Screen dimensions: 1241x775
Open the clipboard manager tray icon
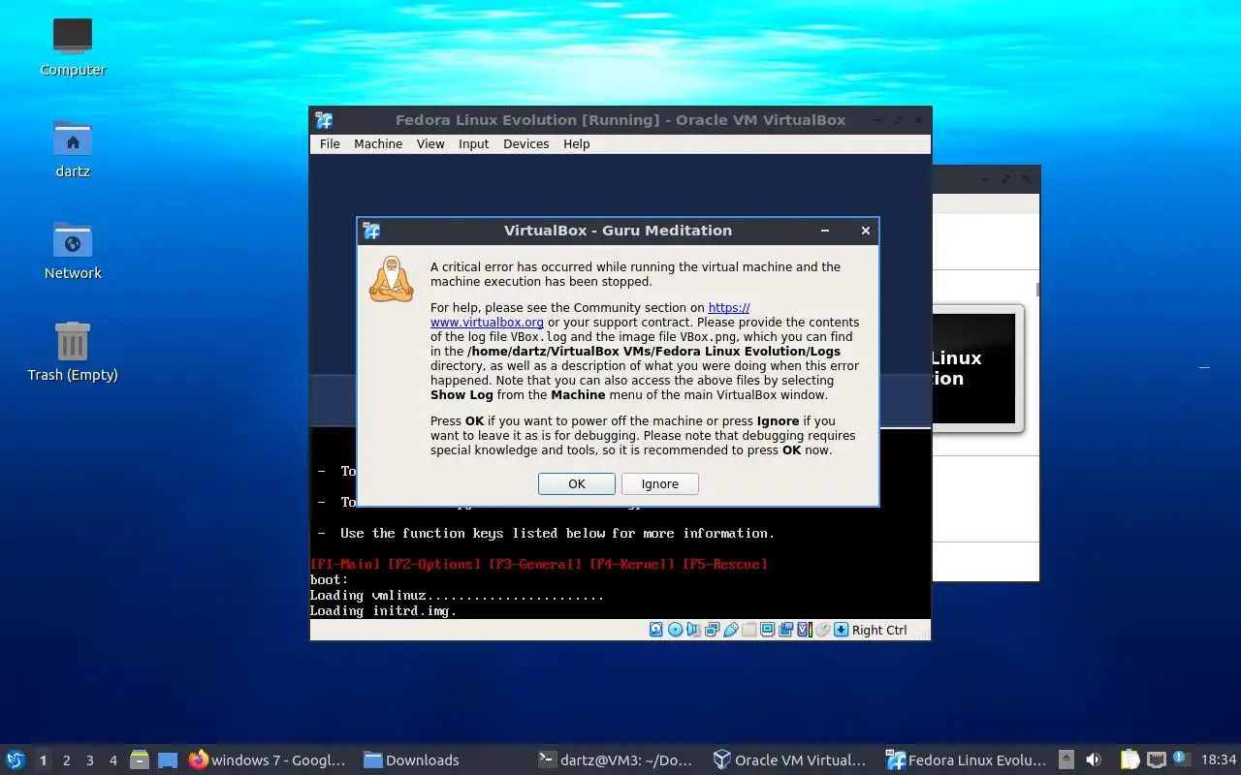coord(1130,760)
